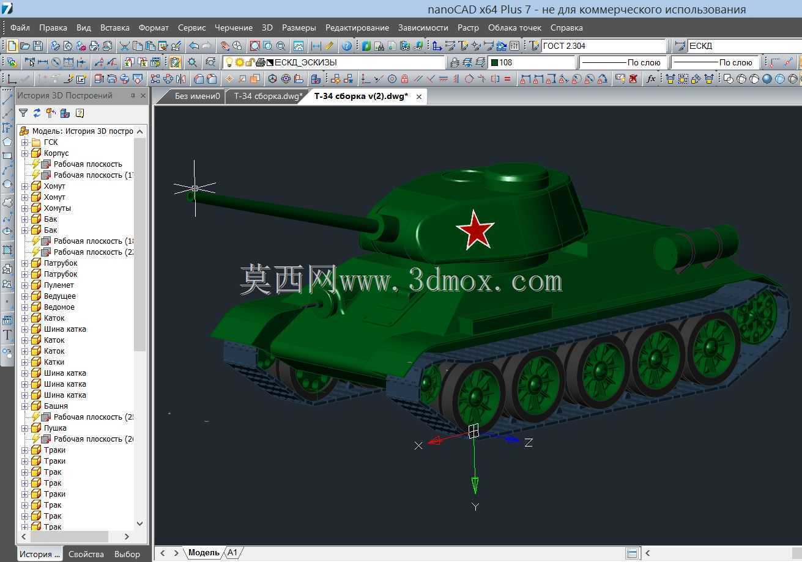Open the Зависимости menu
The image size is (802, 562).
point(423,27)
